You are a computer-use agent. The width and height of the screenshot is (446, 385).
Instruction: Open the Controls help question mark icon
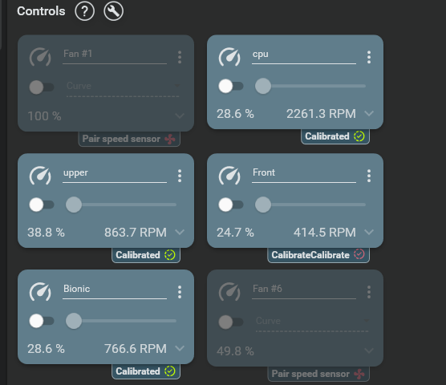point(84,11)
